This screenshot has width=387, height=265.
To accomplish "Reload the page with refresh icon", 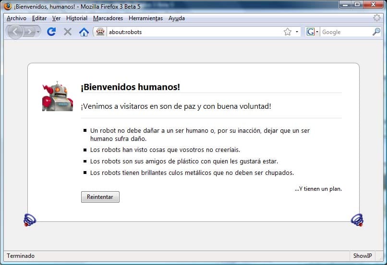I will (x=51, y=32).
